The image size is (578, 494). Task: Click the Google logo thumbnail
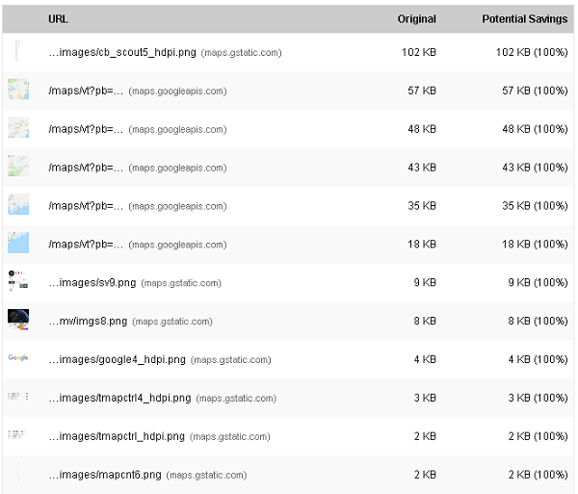point(18,357)
